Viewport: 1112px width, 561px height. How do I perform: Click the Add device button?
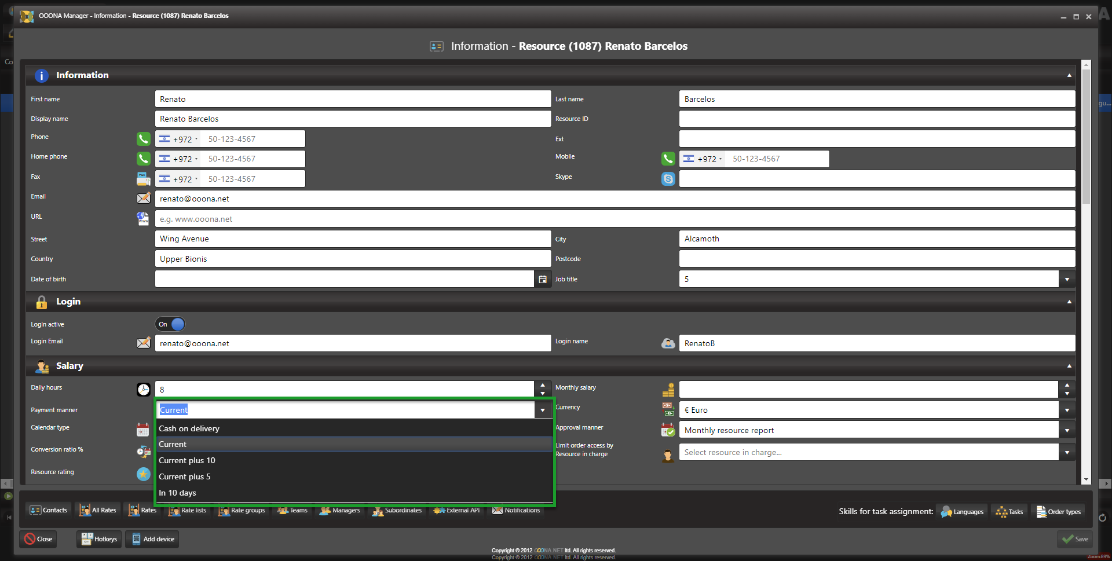point(152,539)
